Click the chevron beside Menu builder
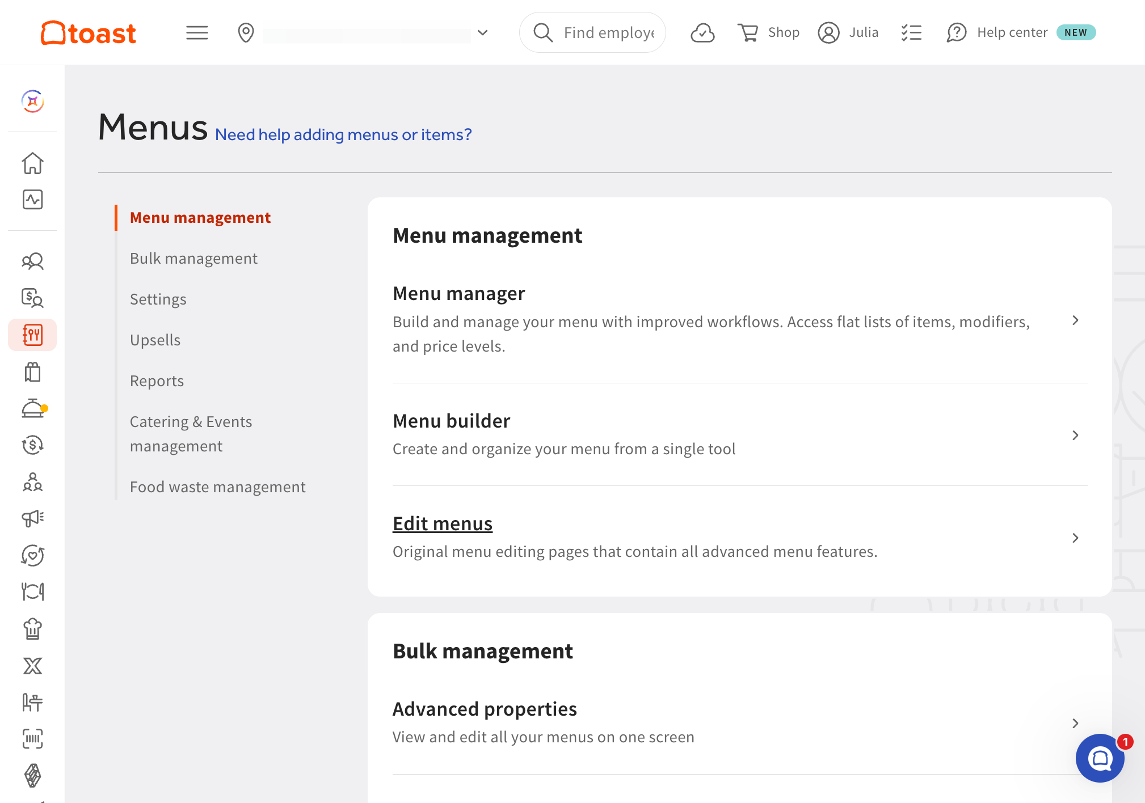 1075,435
